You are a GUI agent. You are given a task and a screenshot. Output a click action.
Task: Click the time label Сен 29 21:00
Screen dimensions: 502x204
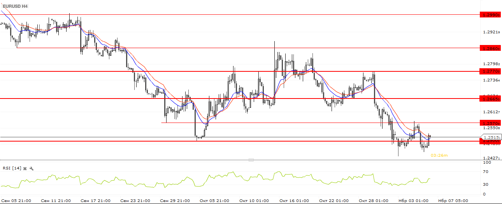tap(175, 201)
